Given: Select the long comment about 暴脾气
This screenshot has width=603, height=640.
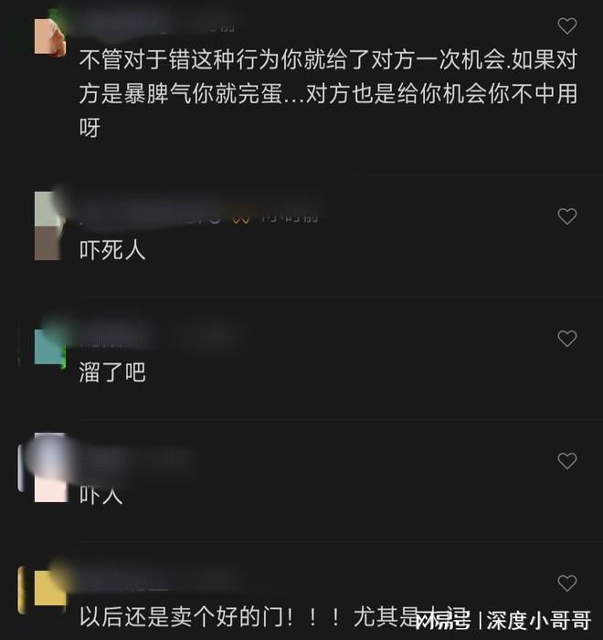Looking at the screenshot, I should pyautogui.click(x=328, y=93).
